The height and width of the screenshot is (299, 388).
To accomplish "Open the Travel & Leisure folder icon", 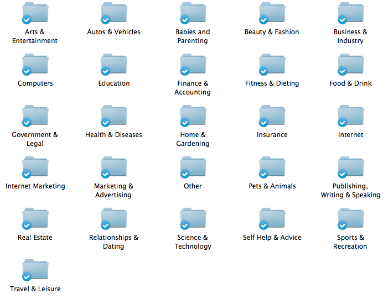I will [35, 270].
